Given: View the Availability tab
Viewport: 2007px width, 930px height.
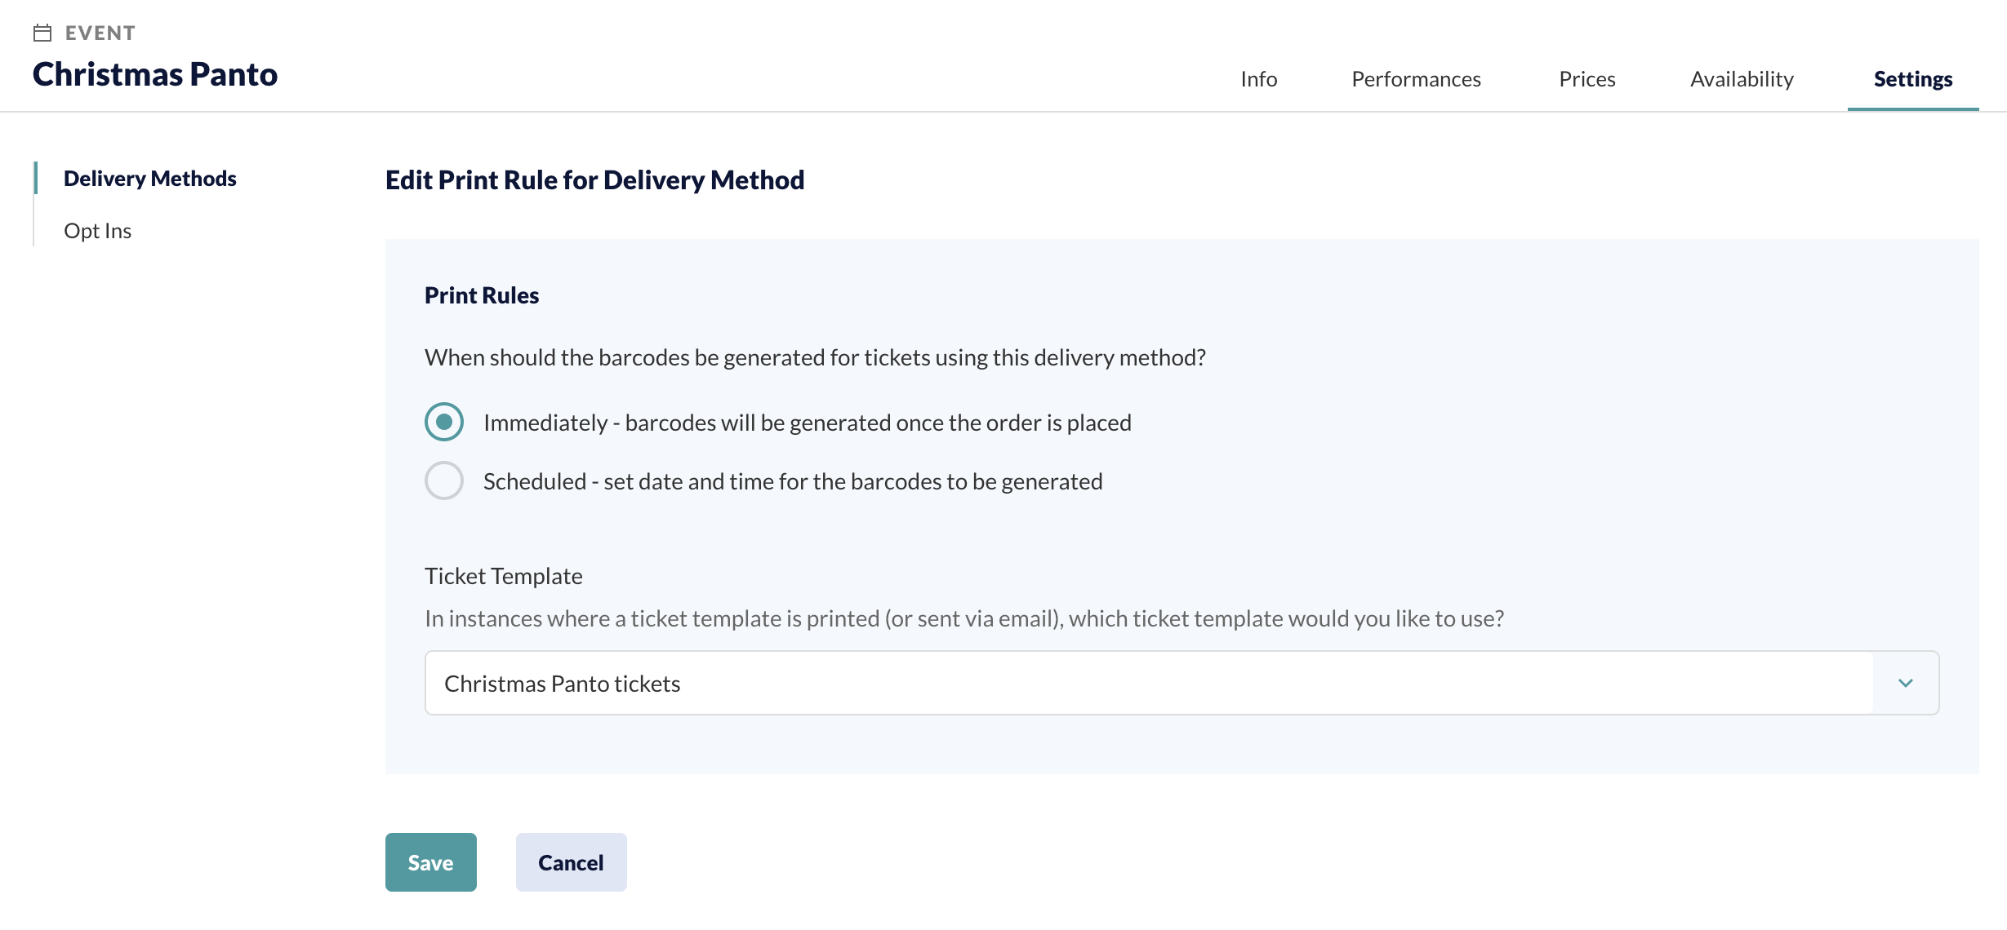Looking at the screenshot, I should coord(1742,79).
